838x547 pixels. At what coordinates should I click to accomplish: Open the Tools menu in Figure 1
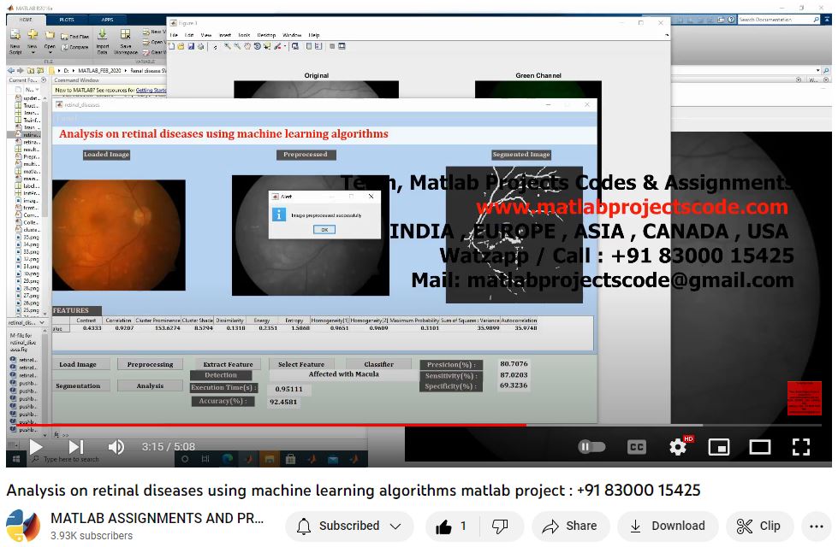pos(244,35)
